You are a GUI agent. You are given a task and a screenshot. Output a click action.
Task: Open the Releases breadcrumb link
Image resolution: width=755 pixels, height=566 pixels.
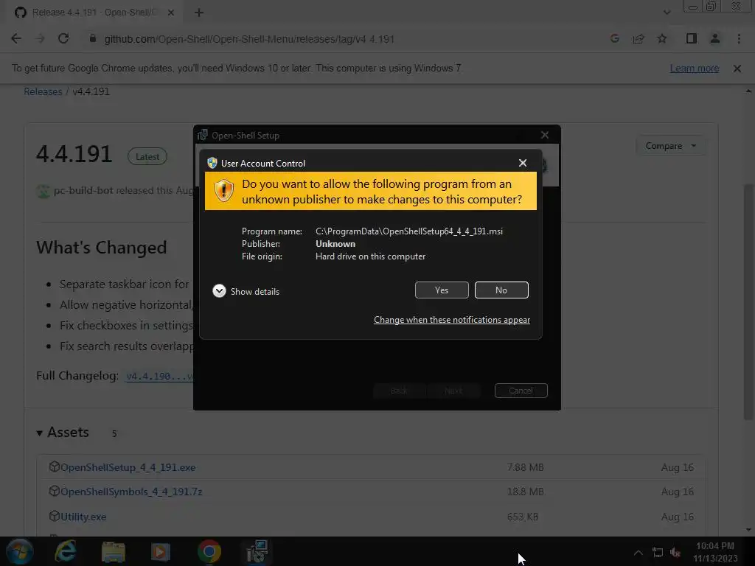pyautogui.click(x=43, y=91)
